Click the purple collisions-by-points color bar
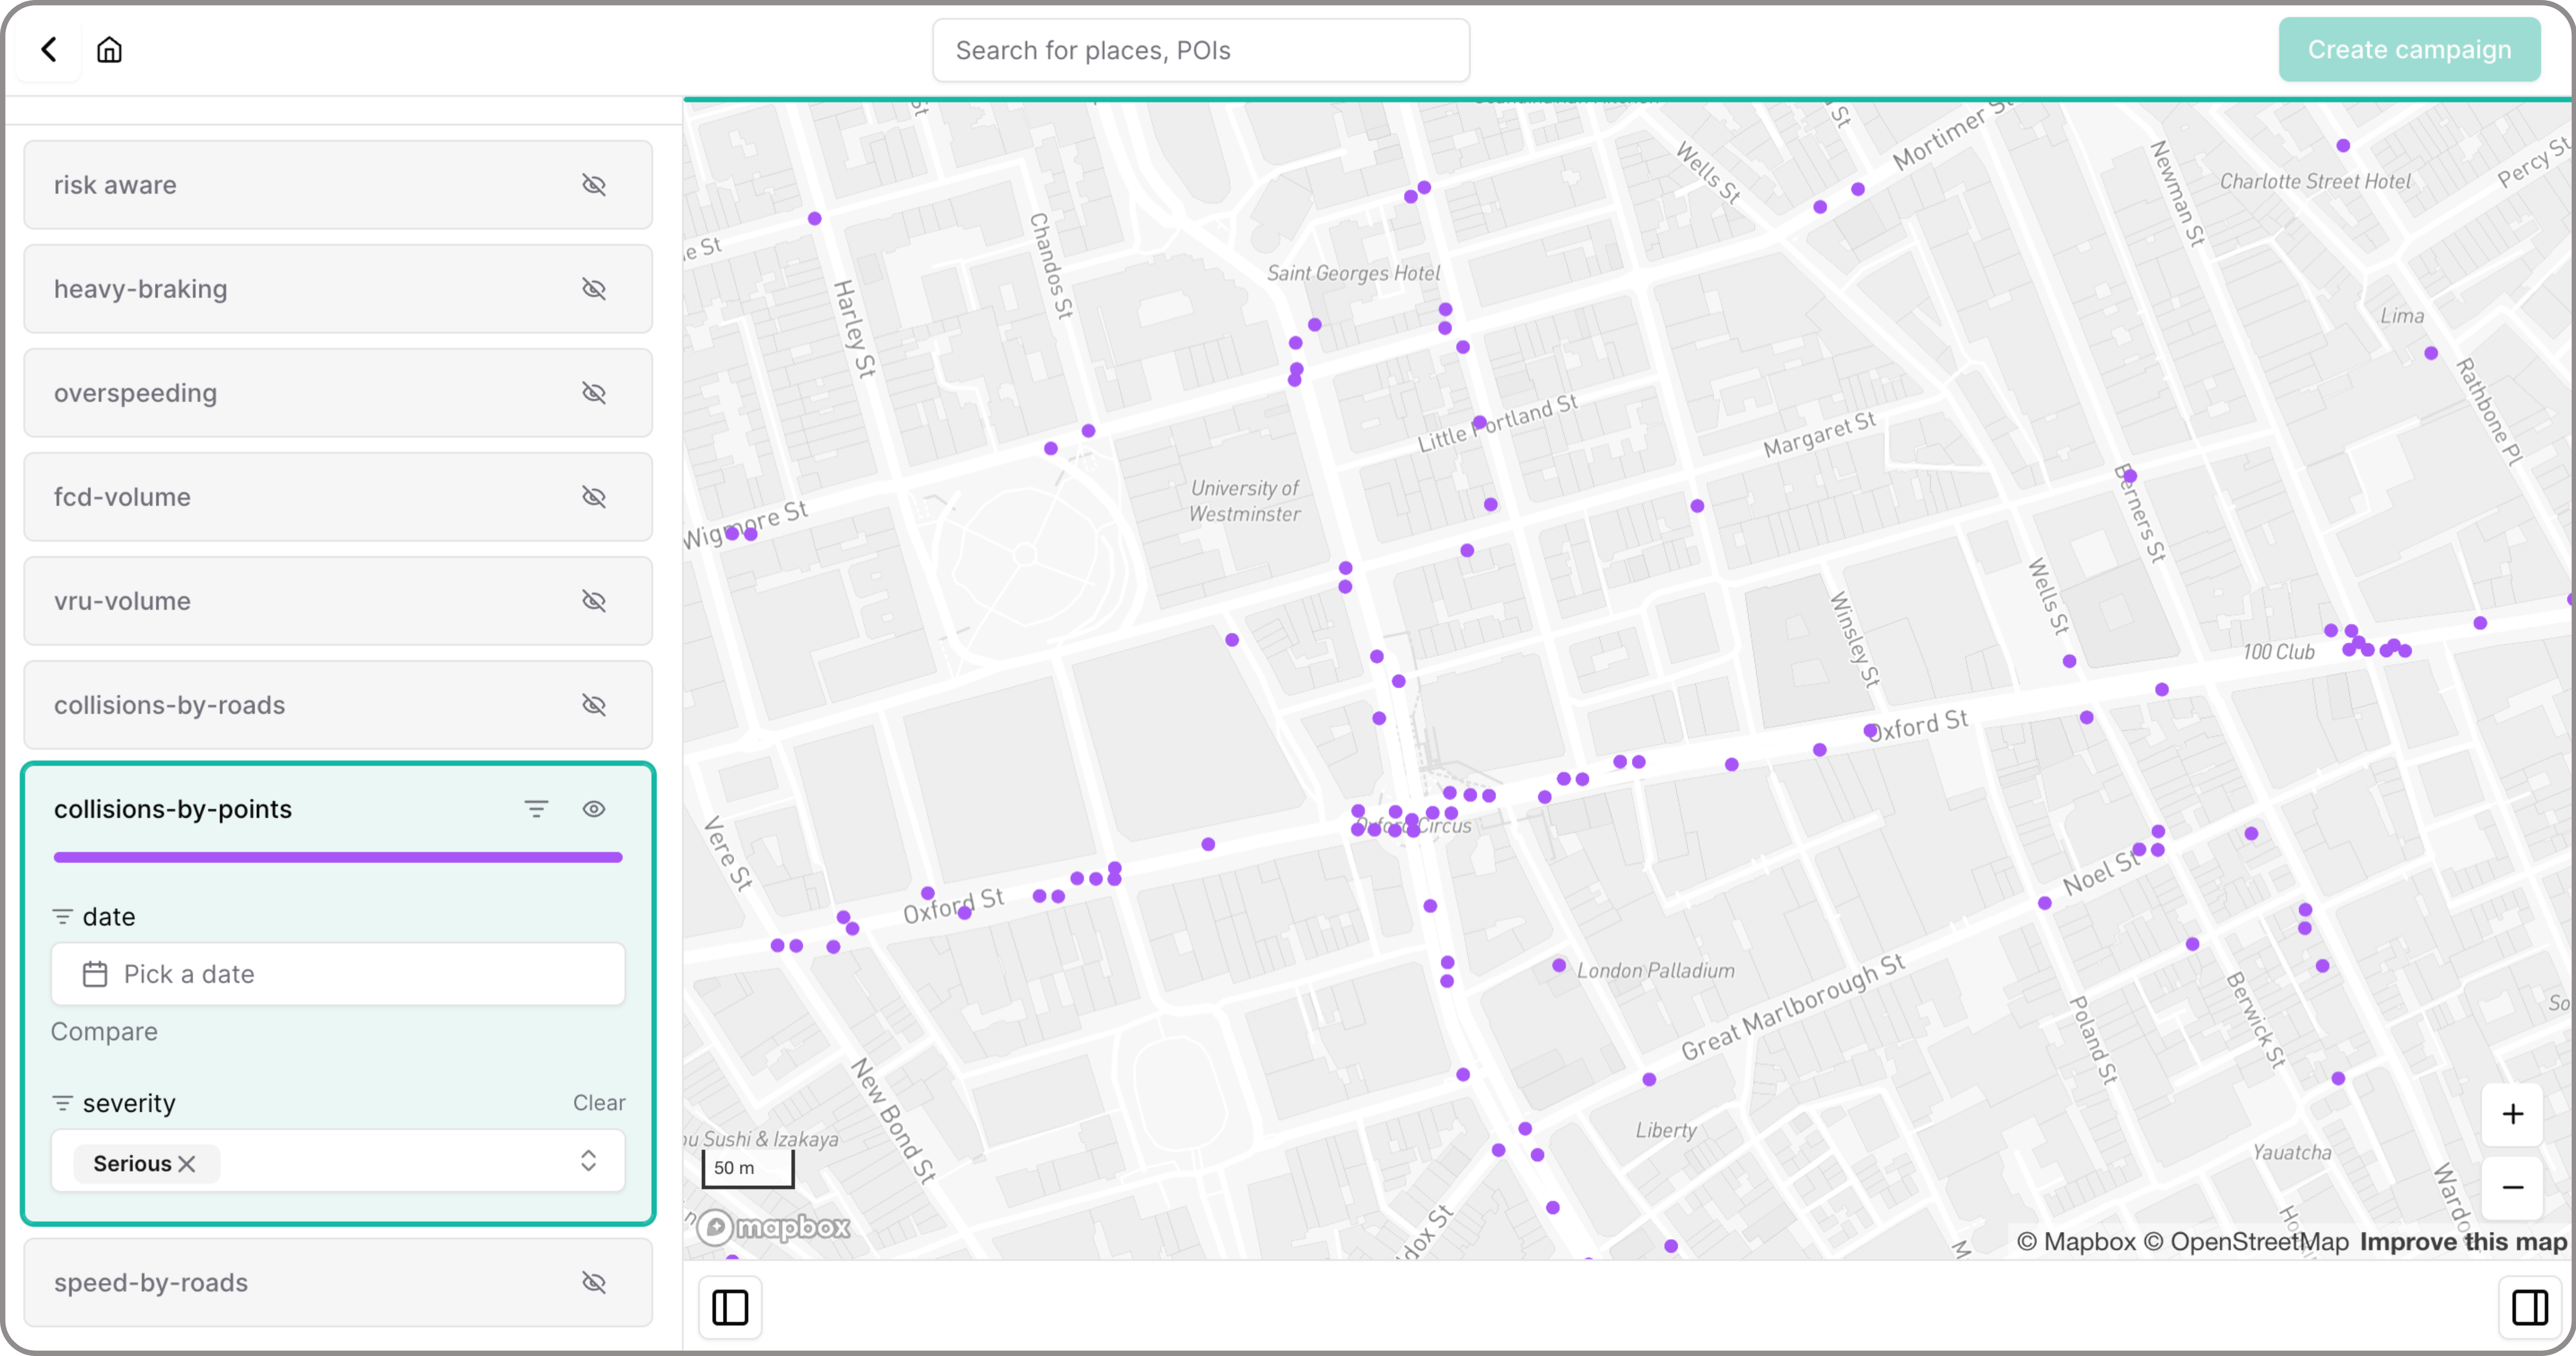 coord(338,857)
